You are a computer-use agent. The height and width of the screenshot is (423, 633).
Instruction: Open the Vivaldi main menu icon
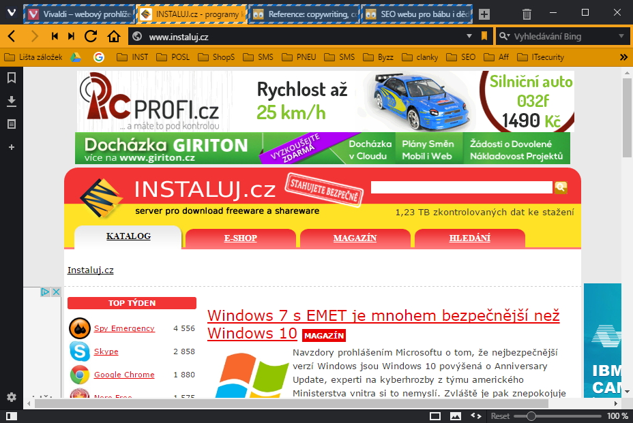[x=12, y=13]
